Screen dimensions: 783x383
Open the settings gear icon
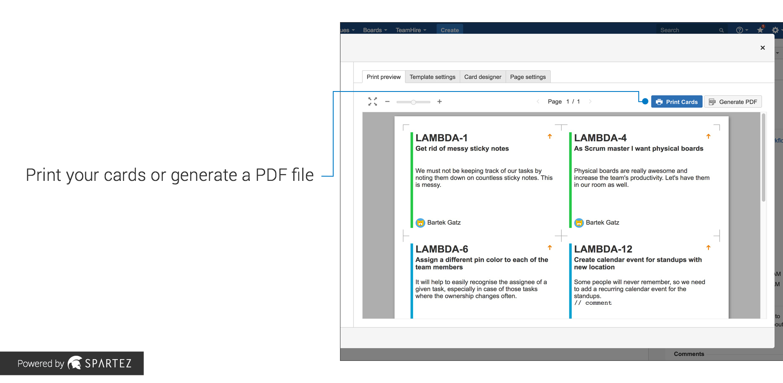(x=775, y=30)
